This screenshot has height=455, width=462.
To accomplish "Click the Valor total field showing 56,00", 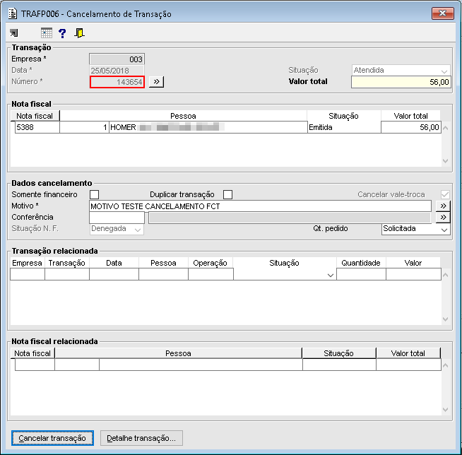I will pos(401,82).
